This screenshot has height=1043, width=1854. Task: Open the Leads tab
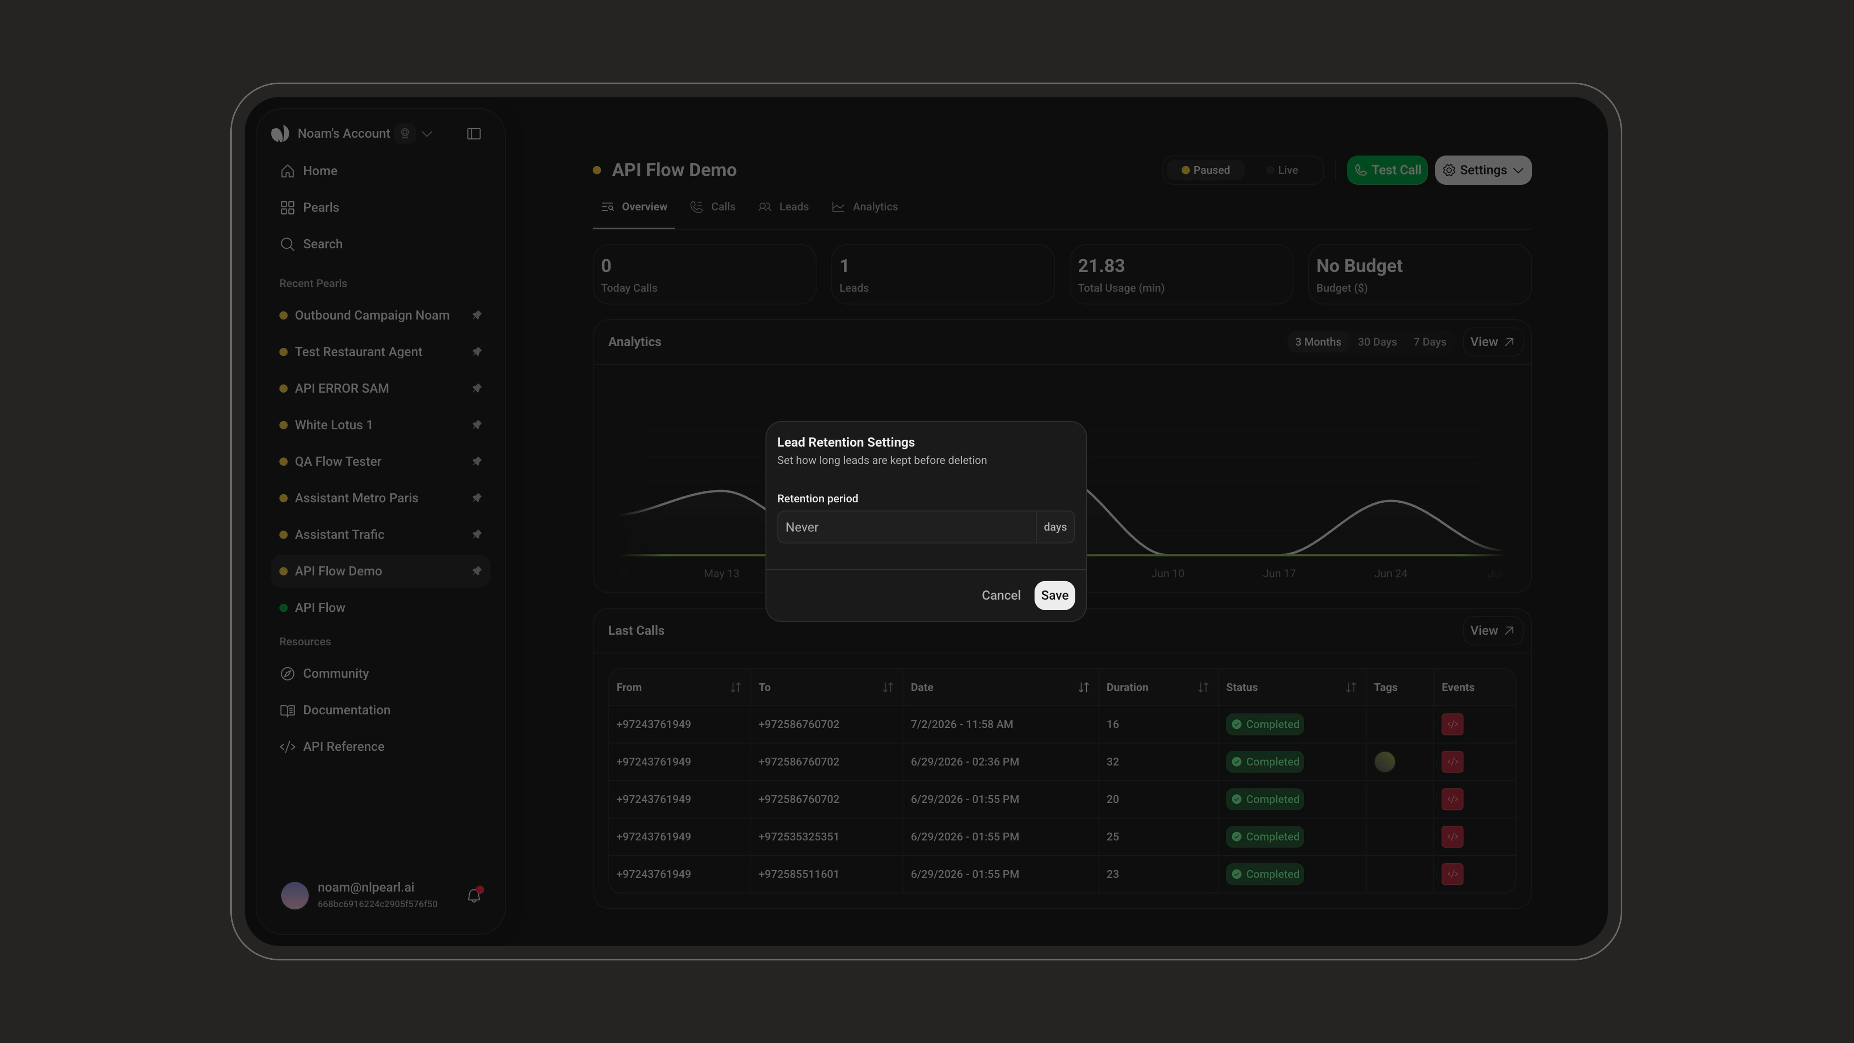tap(783, 207)
